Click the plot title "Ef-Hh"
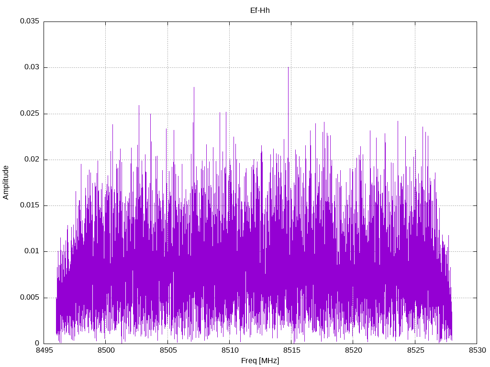The width and height of the screenshot is (490, 367). 260,11
